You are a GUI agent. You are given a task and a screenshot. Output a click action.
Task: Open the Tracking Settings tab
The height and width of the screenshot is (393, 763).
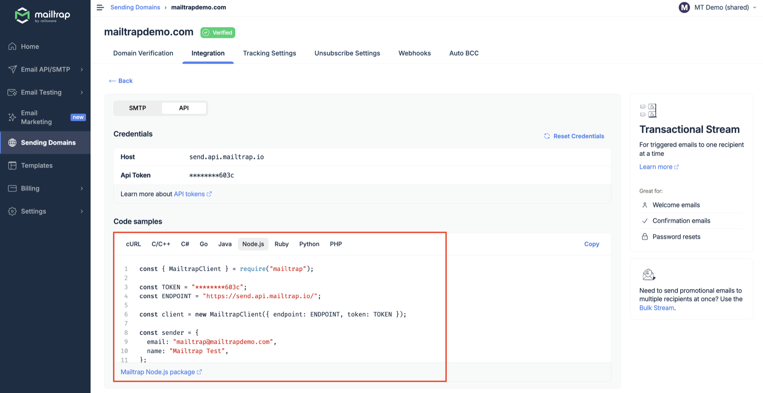(x=269, y=53)
